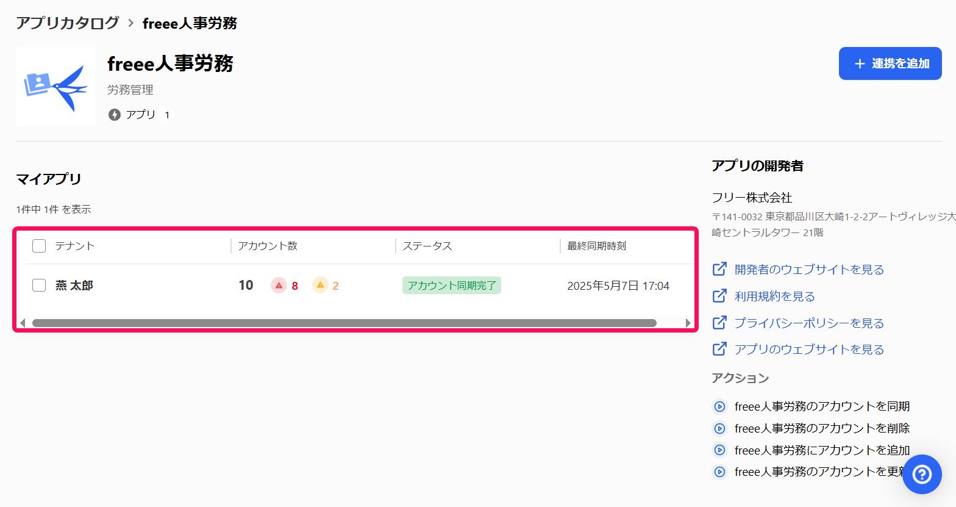Select the checkbox for the 燕 太郎 row

(39, 286)
